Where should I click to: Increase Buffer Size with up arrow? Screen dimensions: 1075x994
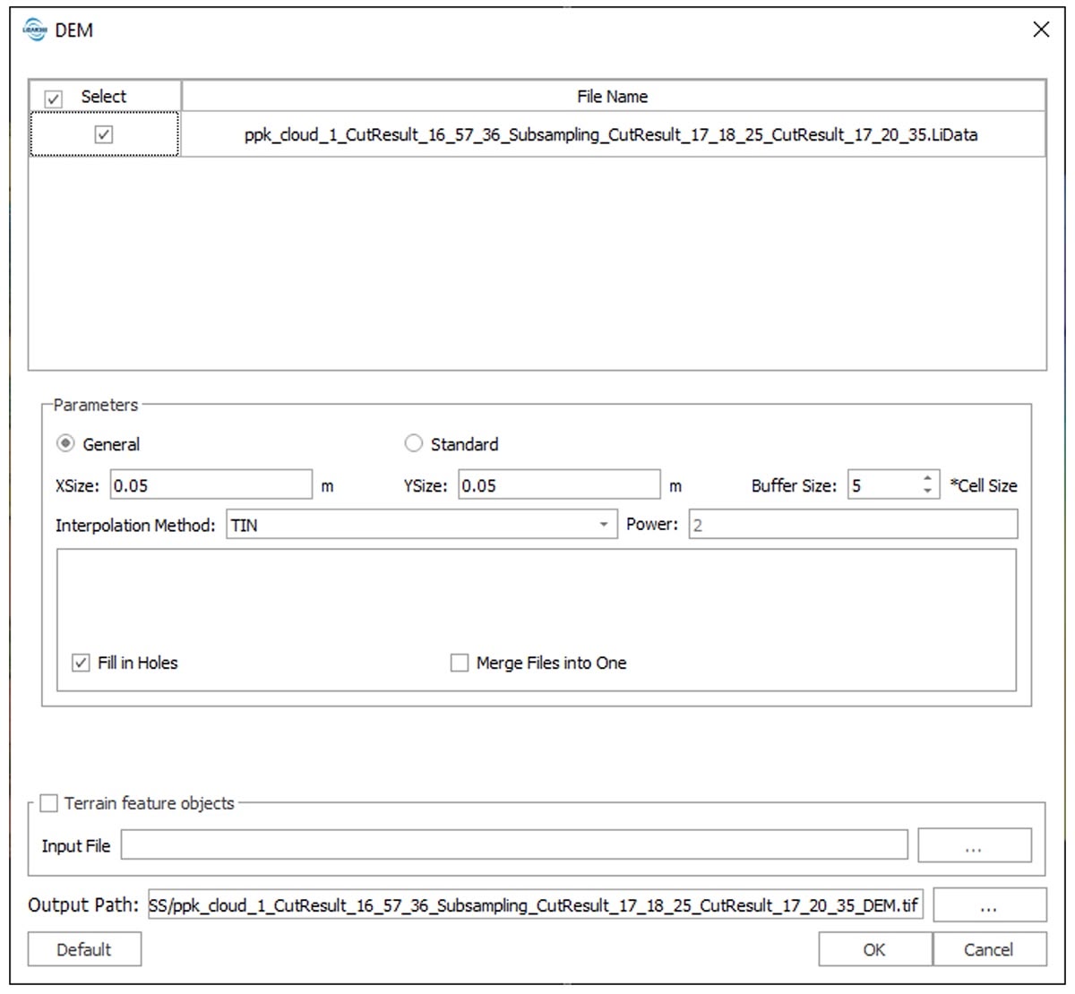pyautogui.click(x=928, y=479)
